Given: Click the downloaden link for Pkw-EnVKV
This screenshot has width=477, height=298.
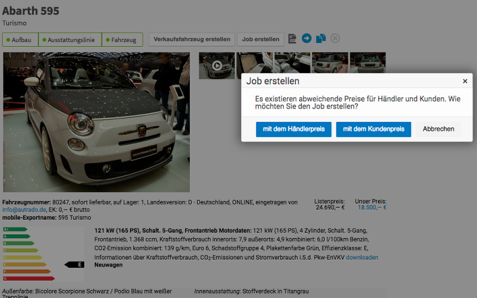Looking at the screenshot, I should point(362,257).
